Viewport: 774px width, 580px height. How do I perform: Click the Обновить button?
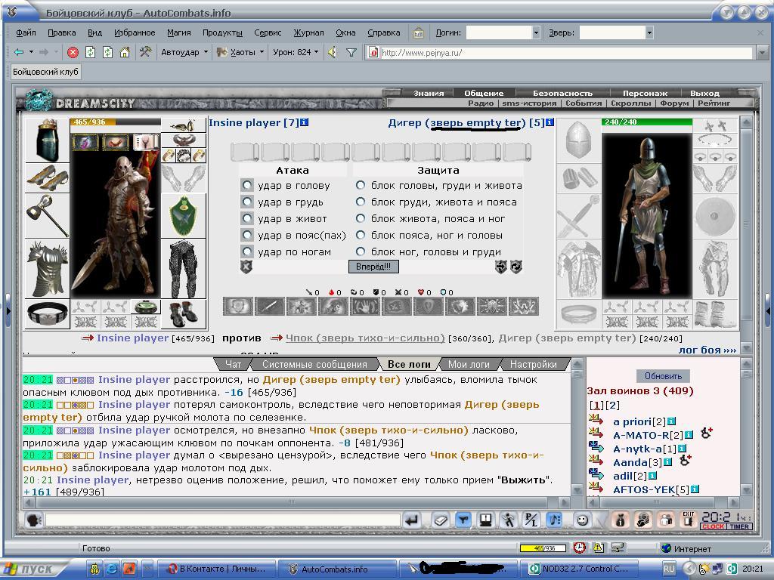662,376
